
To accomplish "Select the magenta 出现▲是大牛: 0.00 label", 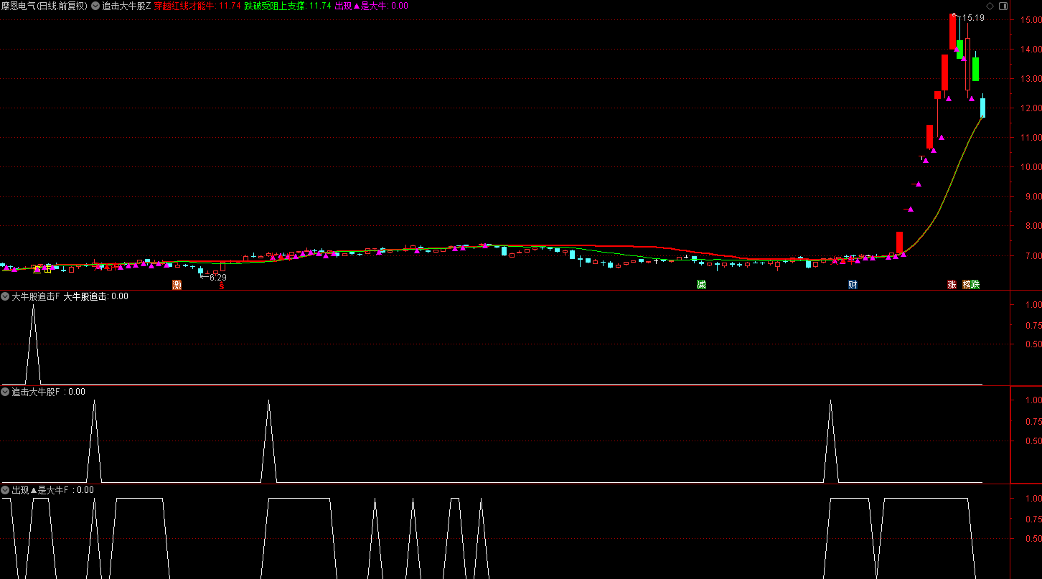I will point(372,6).
